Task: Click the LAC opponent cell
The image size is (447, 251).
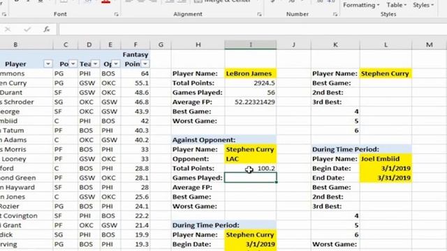Action: click(x=250, y=159)
